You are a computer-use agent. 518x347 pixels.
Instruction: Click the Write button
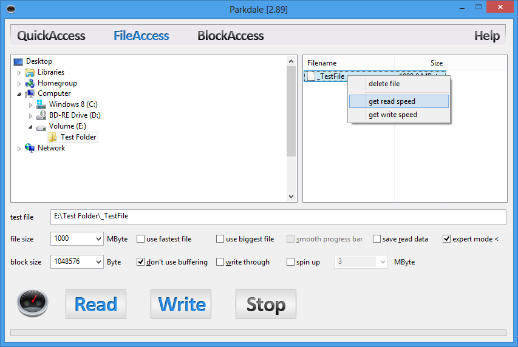[181, 304]
